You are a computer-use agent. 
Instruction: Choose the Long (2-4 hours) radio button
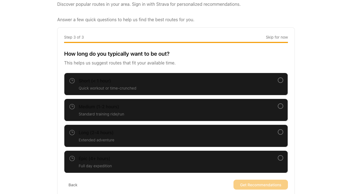[x=280, y=132]
